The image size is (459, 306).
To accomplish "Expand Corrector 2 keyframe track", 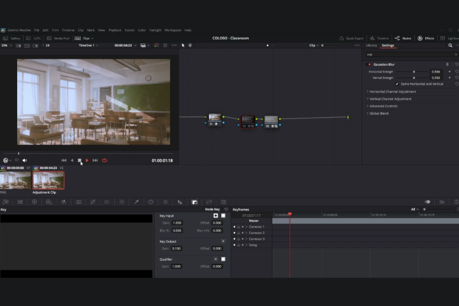I will [x=247, y=233].
